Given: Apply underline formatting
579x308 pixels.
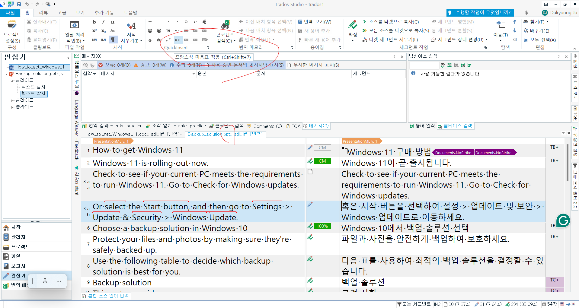Looking at the screenshot, I should 113,22.
